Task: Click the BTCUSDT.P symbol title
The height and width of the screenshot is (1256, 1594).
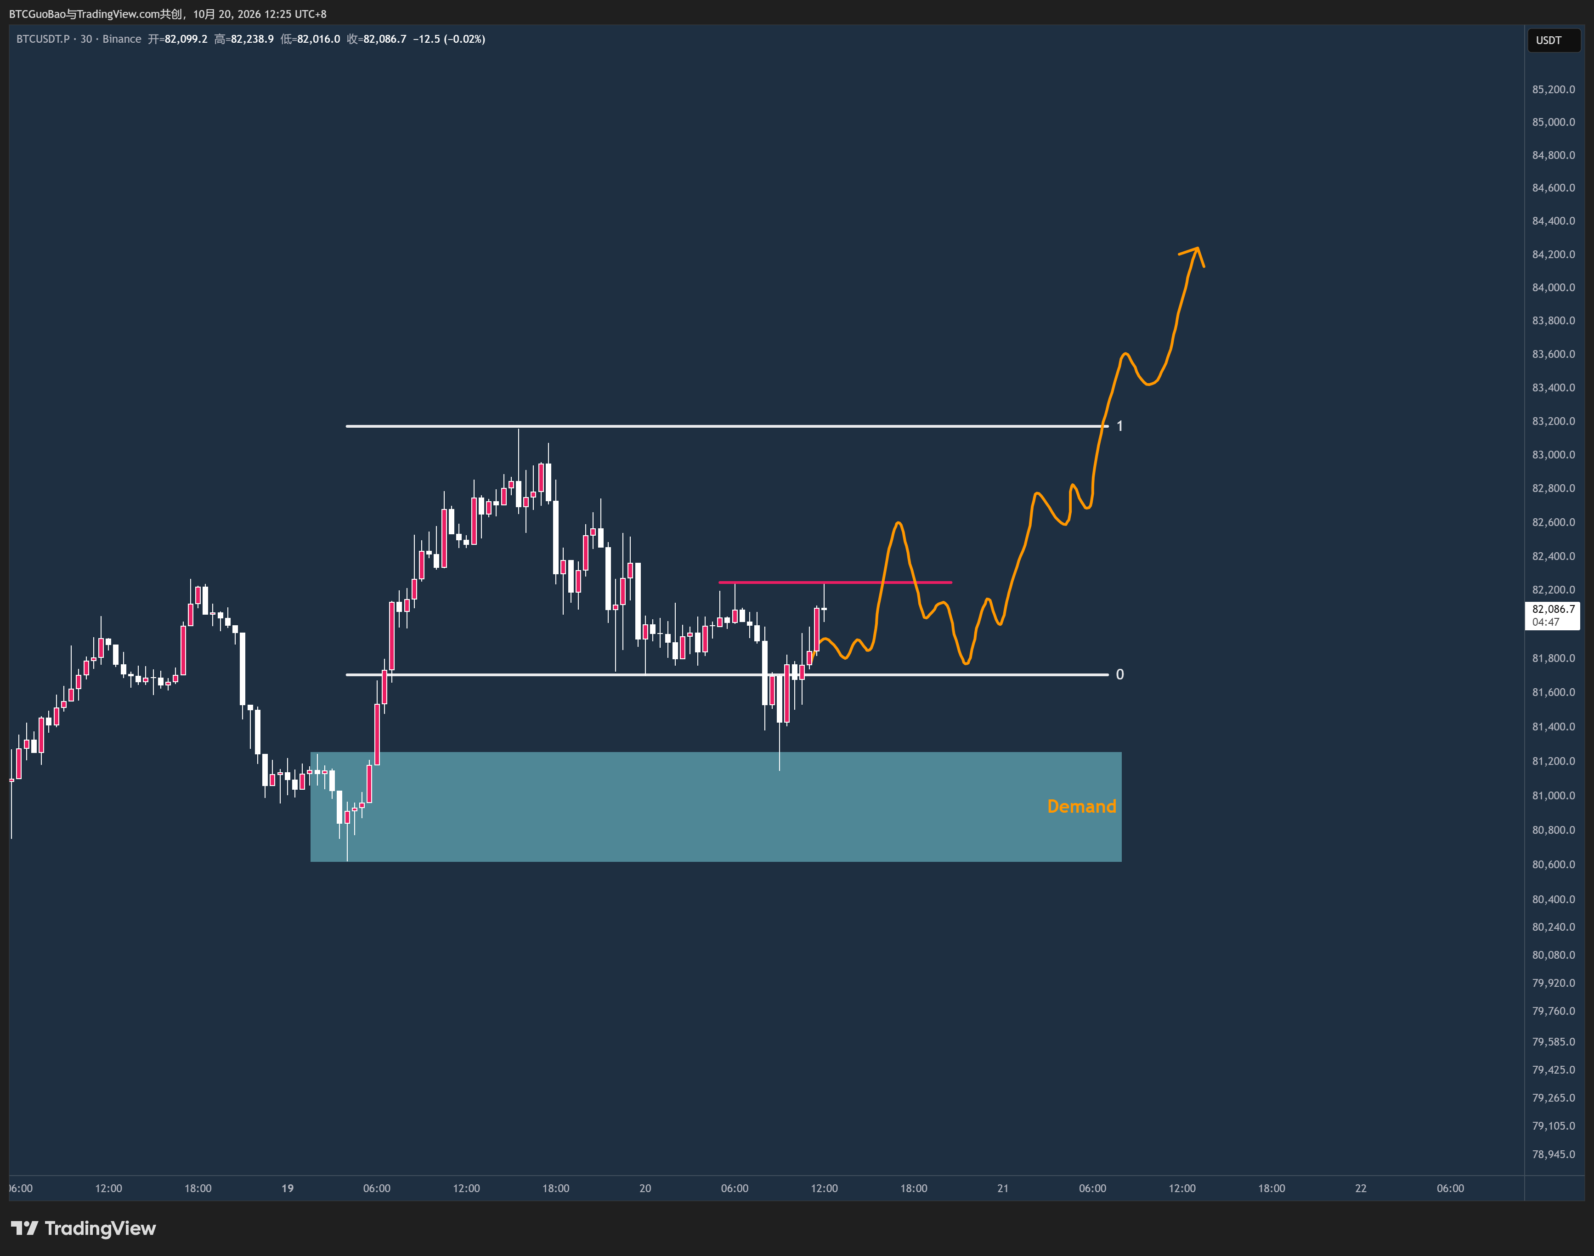Action: (43, 39)
